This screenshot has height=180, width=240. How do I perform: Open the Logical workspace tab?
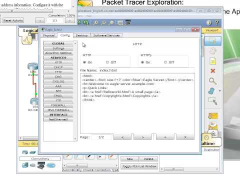(x=30, y=30)
